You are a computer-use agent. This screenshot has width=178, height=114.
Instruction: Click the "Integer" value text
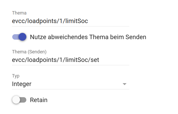tap(22, 84)
